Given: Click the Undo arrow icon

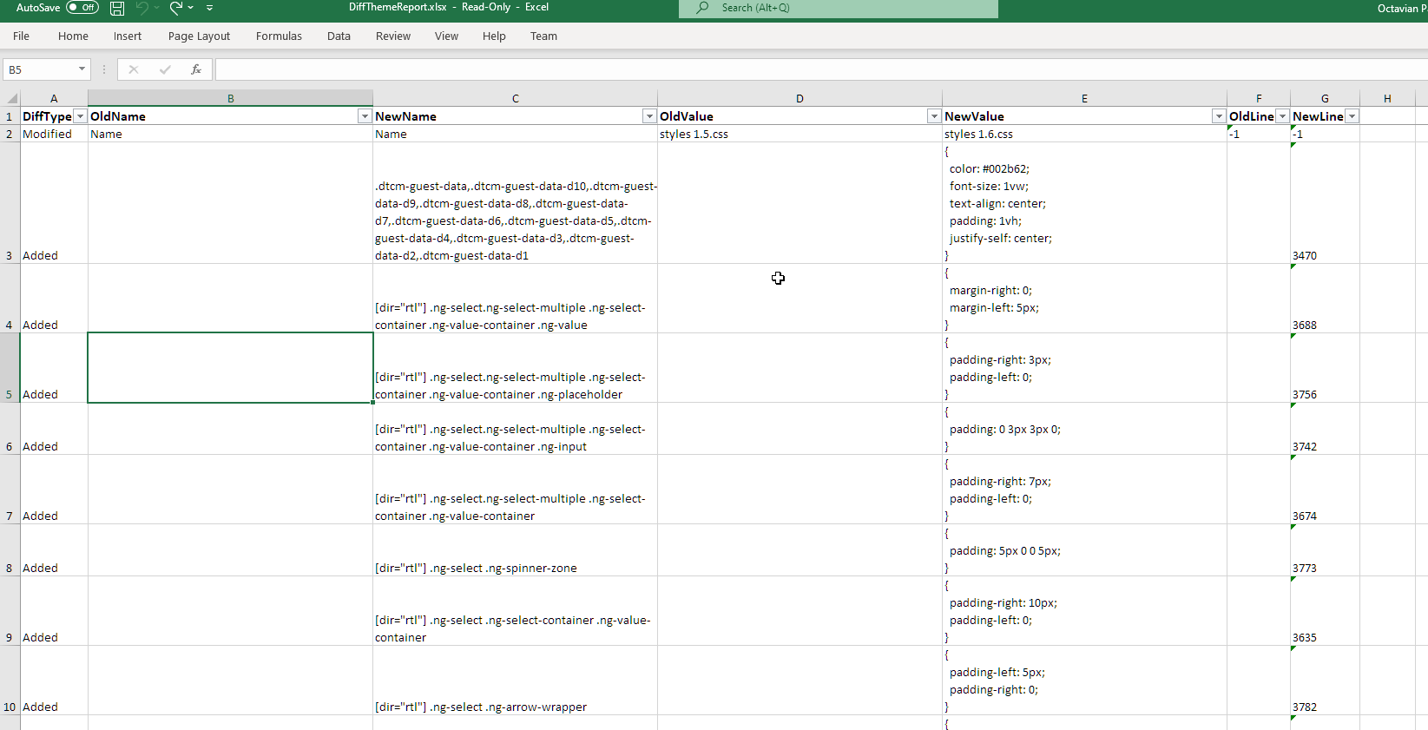Looking at the screenshot, I should (x=141, y=8).
